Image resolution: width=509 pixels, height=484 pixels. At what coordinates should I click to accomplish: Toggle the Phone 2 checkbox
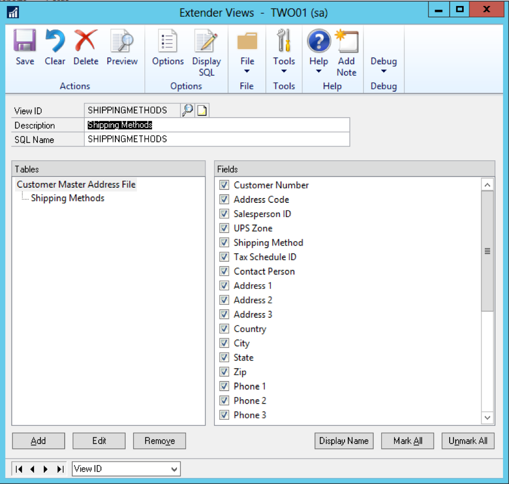click(x=224, y=400)
